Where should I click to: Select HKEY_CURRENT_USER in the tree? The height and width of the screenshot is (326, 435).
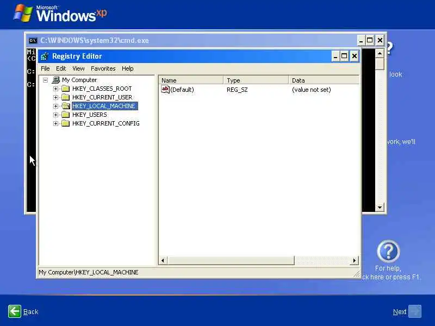102,97
